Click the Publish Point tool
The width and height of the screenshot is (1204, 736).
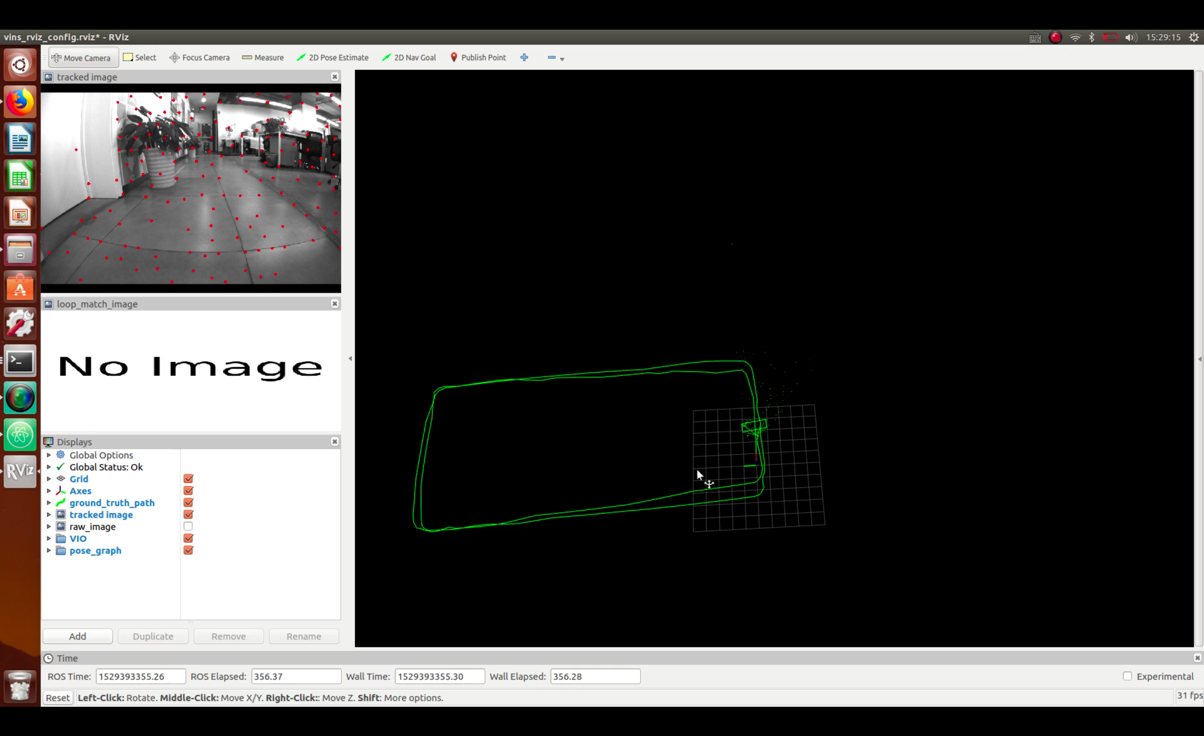[x=477, y=57]
